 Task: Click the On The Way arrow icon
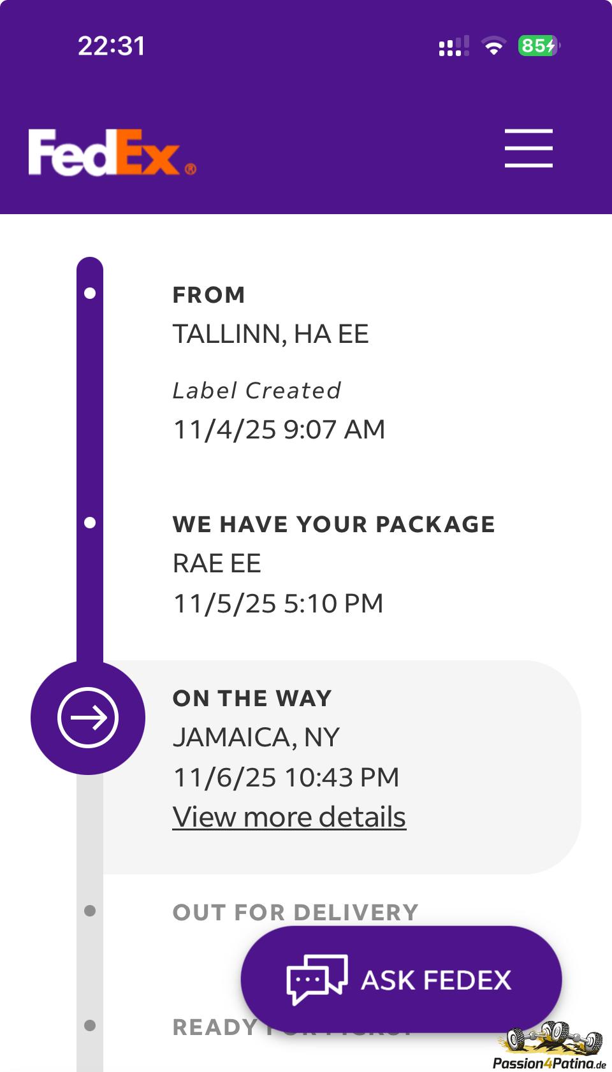coord(88,718)
